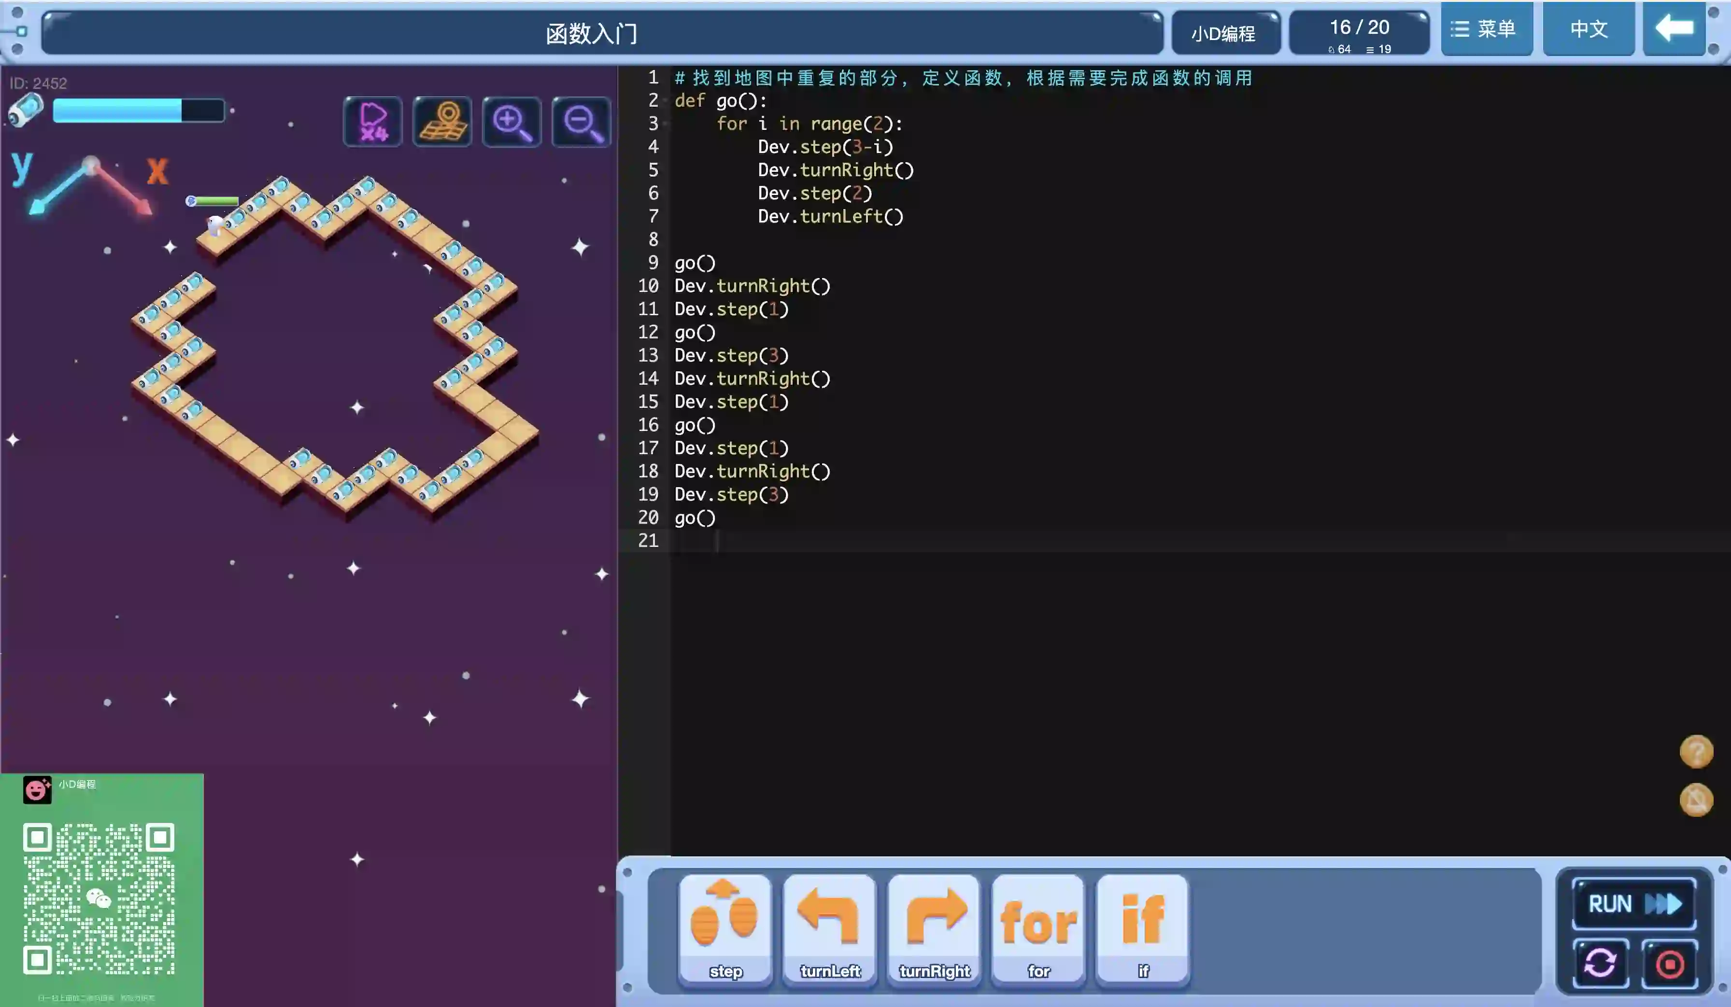Zoom in on the game map

tap(512, 122)
